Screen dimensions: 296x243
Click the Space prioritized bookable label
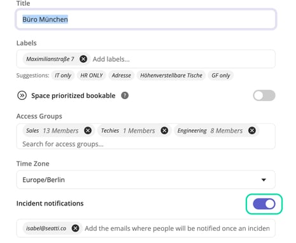click(73, 95)
